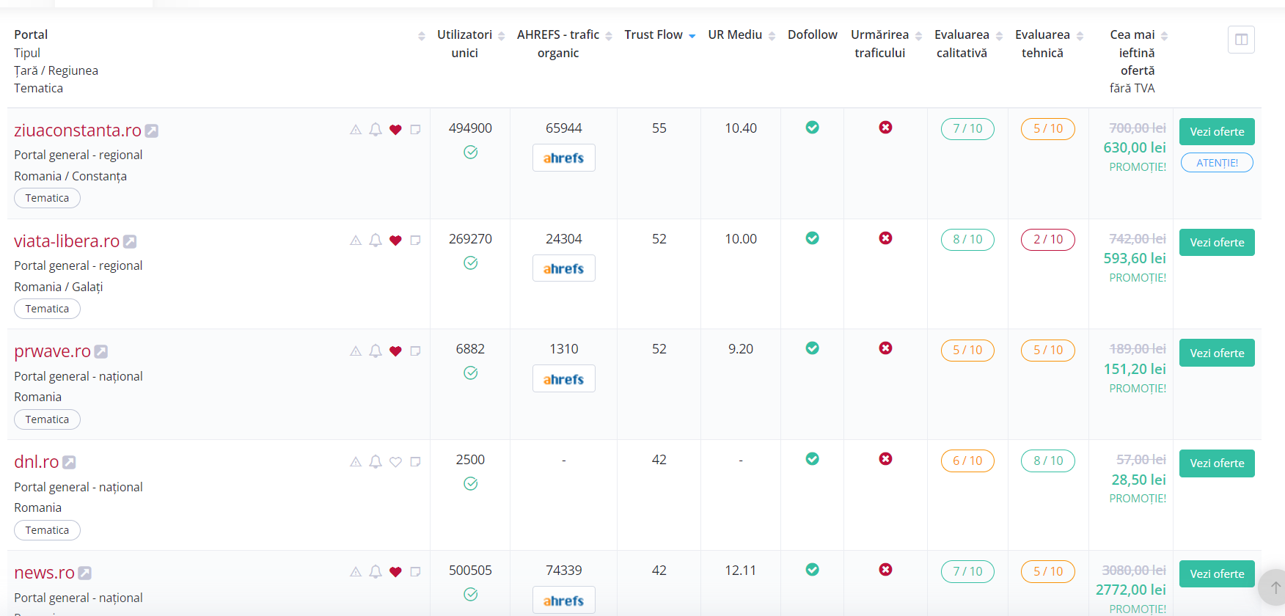
Task: Sort by UR Mediu column
Action: point(772,36)
